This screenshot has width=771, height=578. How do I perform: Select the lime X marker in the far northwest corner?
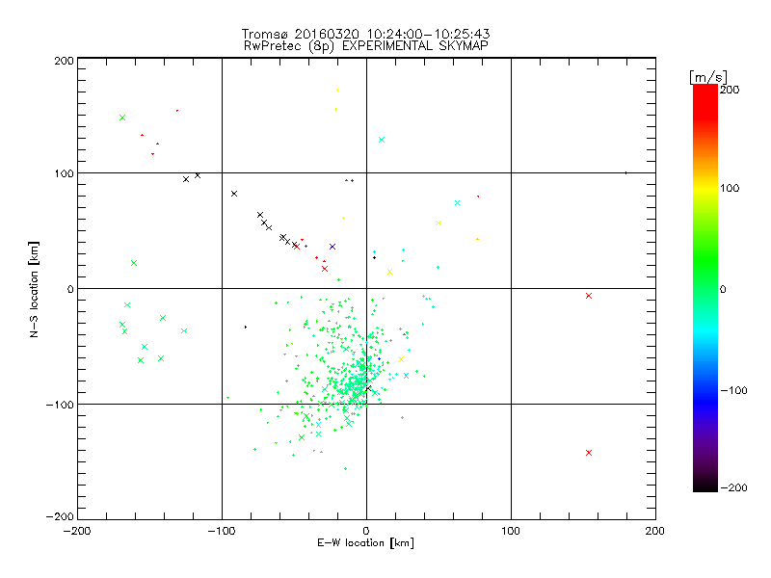click(x=122, y=118)
